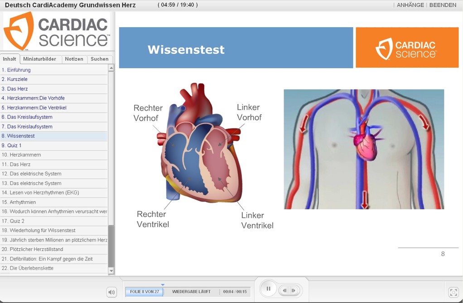
Task: Open slide '6. Das Kreislaufsystem'
Action: (x=27, y=117)
